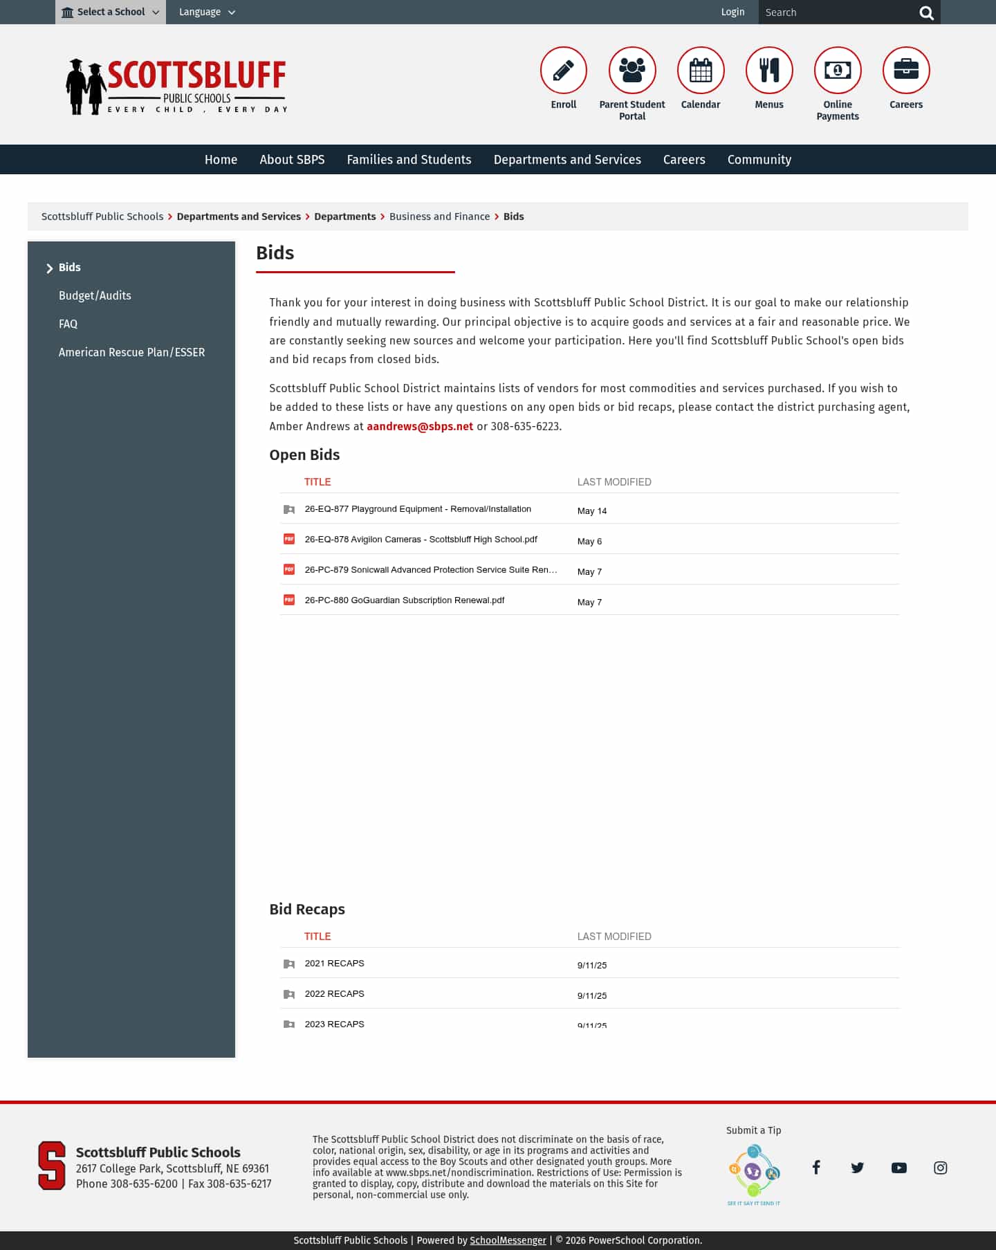Image resolution: width=996 pixels, height=1250 pixels.
Task: Open Budget/Audits in the sidebar
Action: (x=95, y=295)
